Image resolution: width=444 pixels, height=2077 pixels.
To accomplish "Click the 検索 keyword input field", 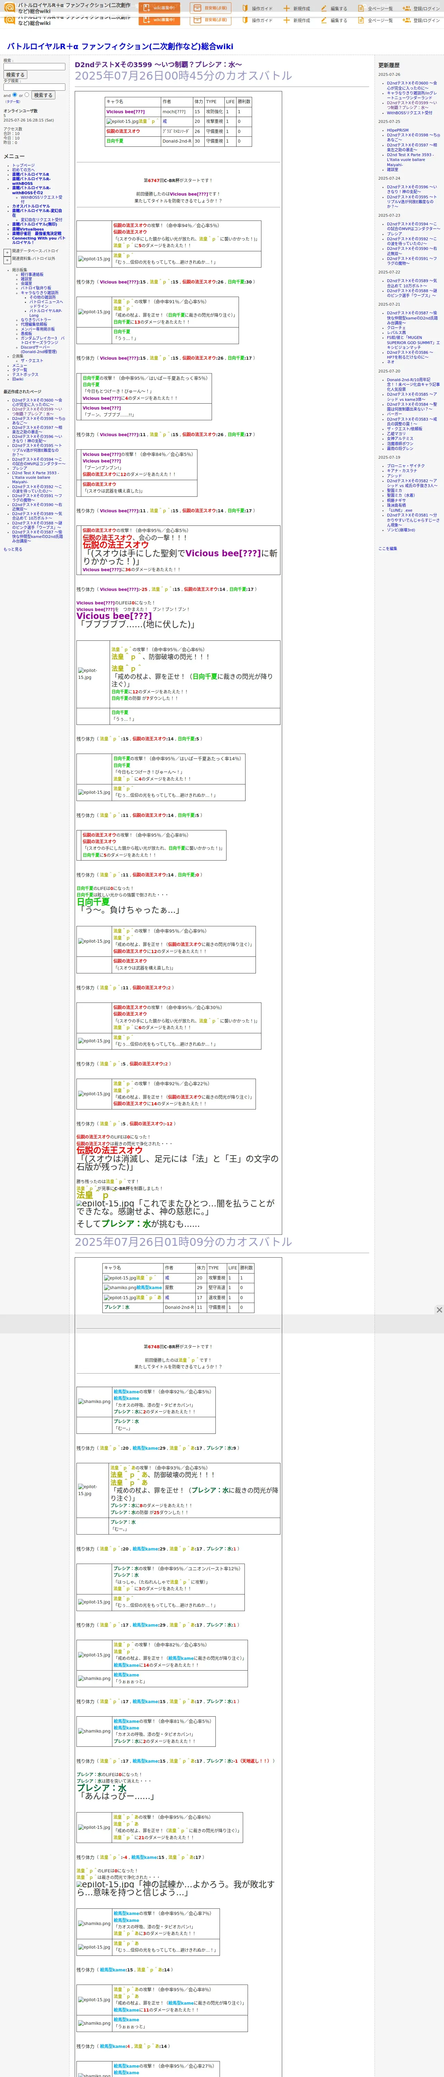I will 34,67.
